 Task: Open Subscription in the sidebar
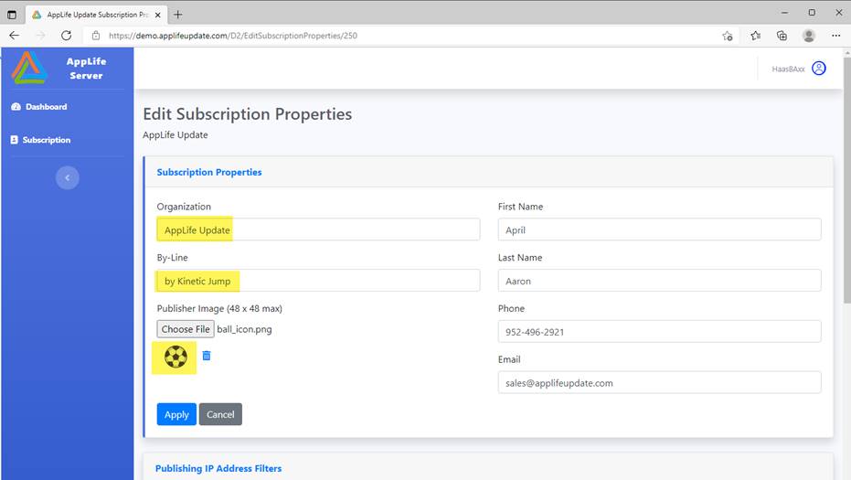(46, 140)
